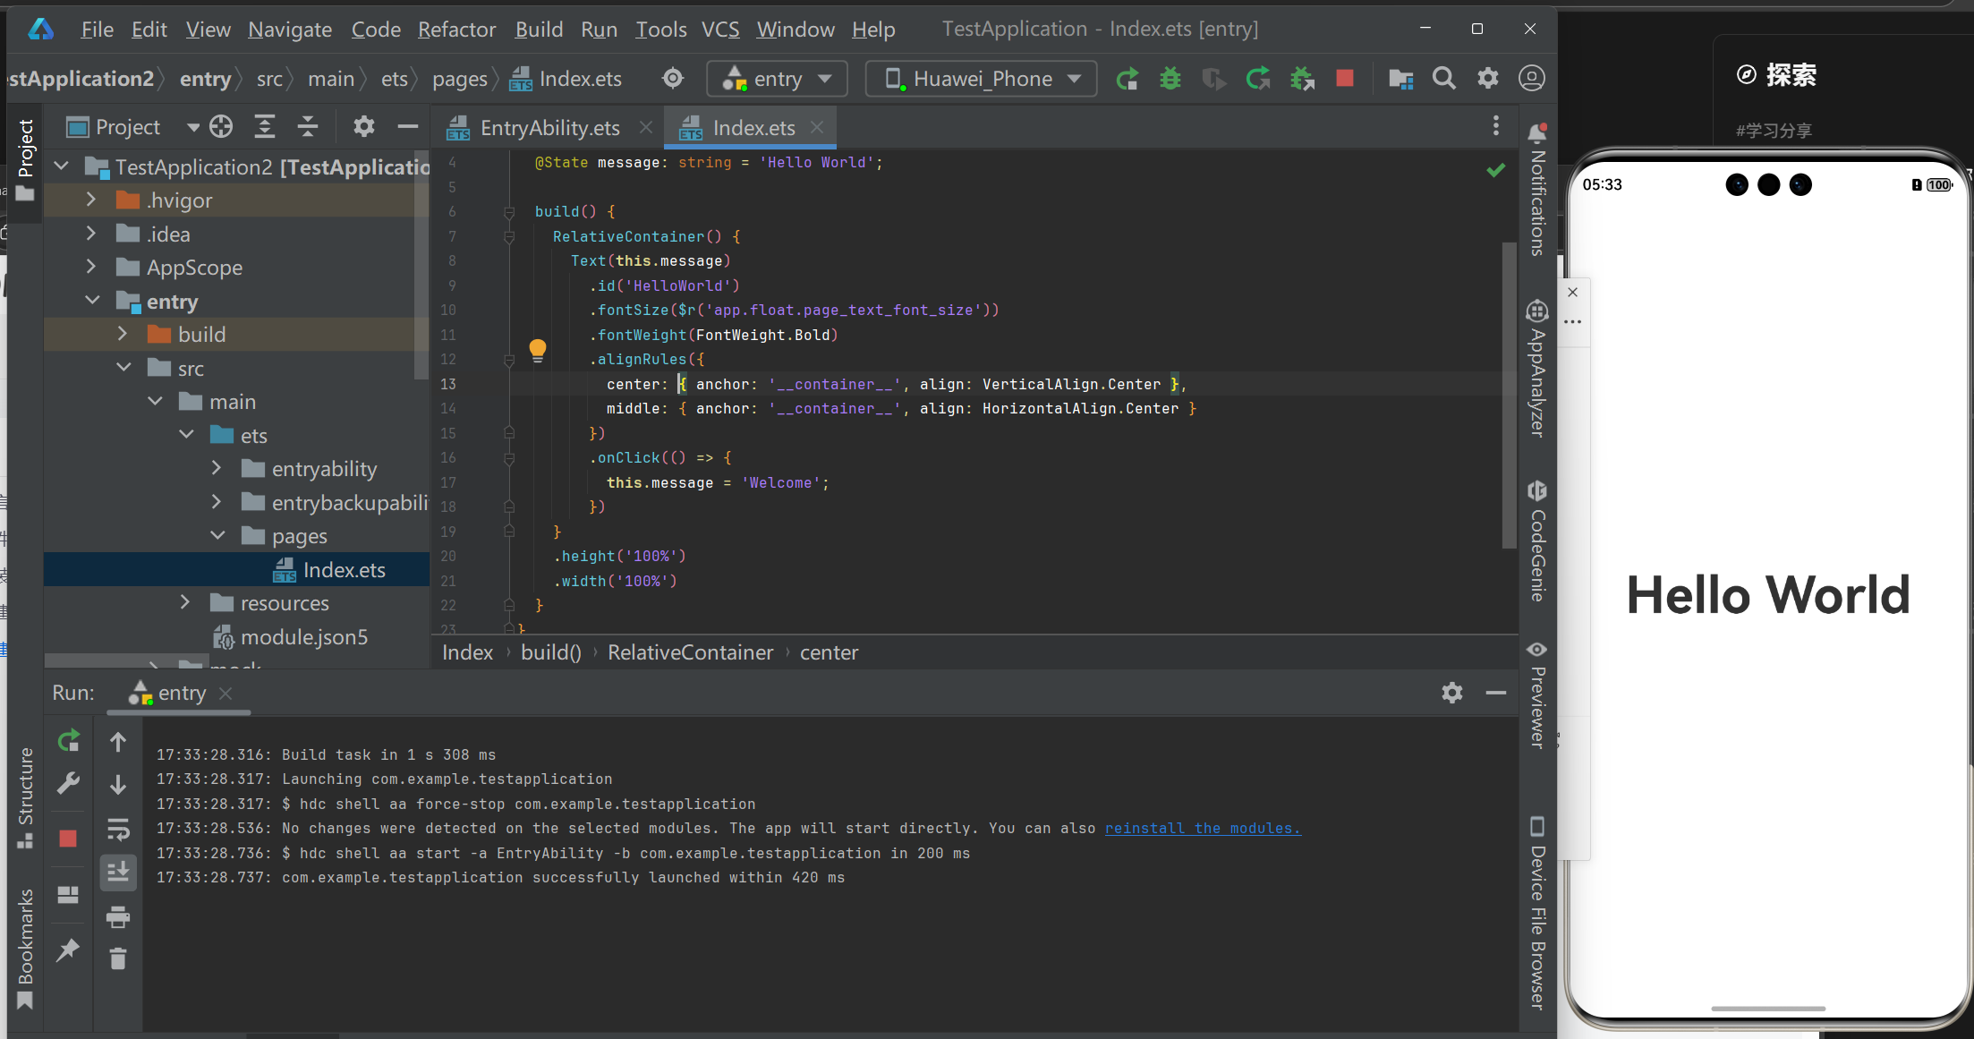Click Hello World text in the phone emulator
Viewport: 1974px width, 1039px height.
1767,595
